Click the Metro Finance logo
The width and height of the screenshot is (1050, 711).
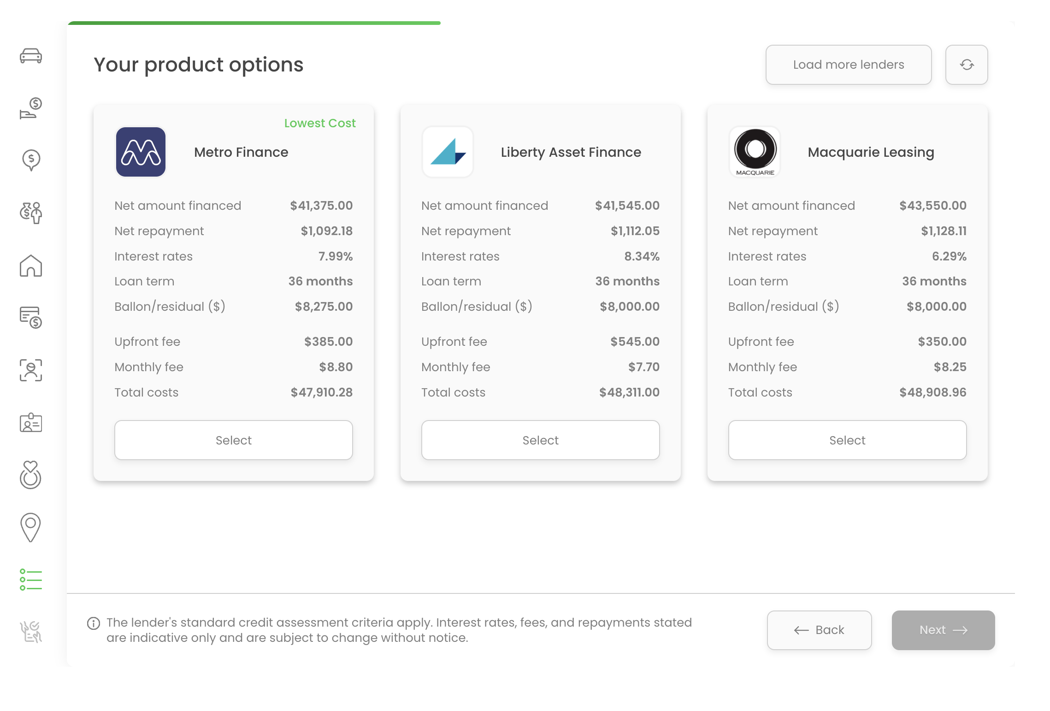pyautogui.click(x=141, y=152)
